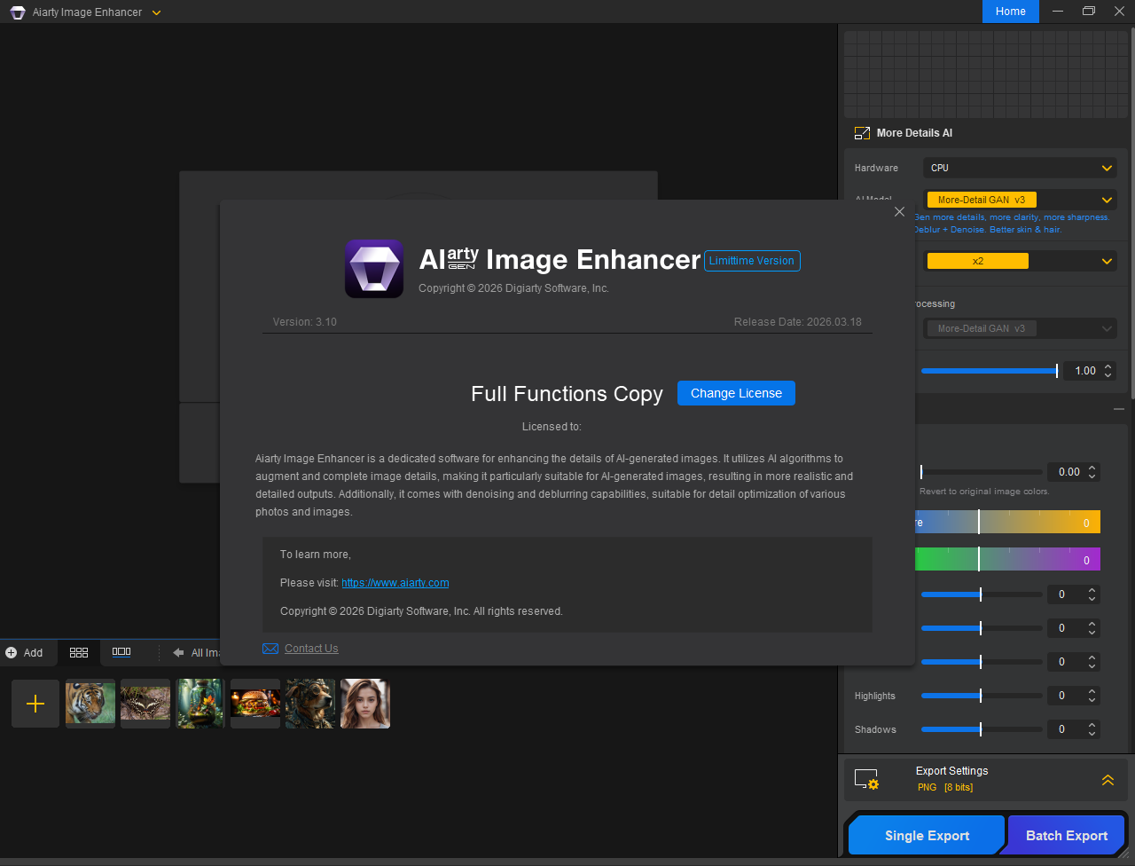Click the 'Full Functions Copy' text
Image resolution: width=1135 pixels, height=866 pixels.
(567, 394)
